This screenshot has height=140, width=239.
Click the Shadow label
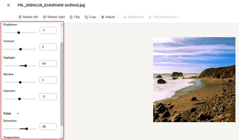click(x=8, y=74)
